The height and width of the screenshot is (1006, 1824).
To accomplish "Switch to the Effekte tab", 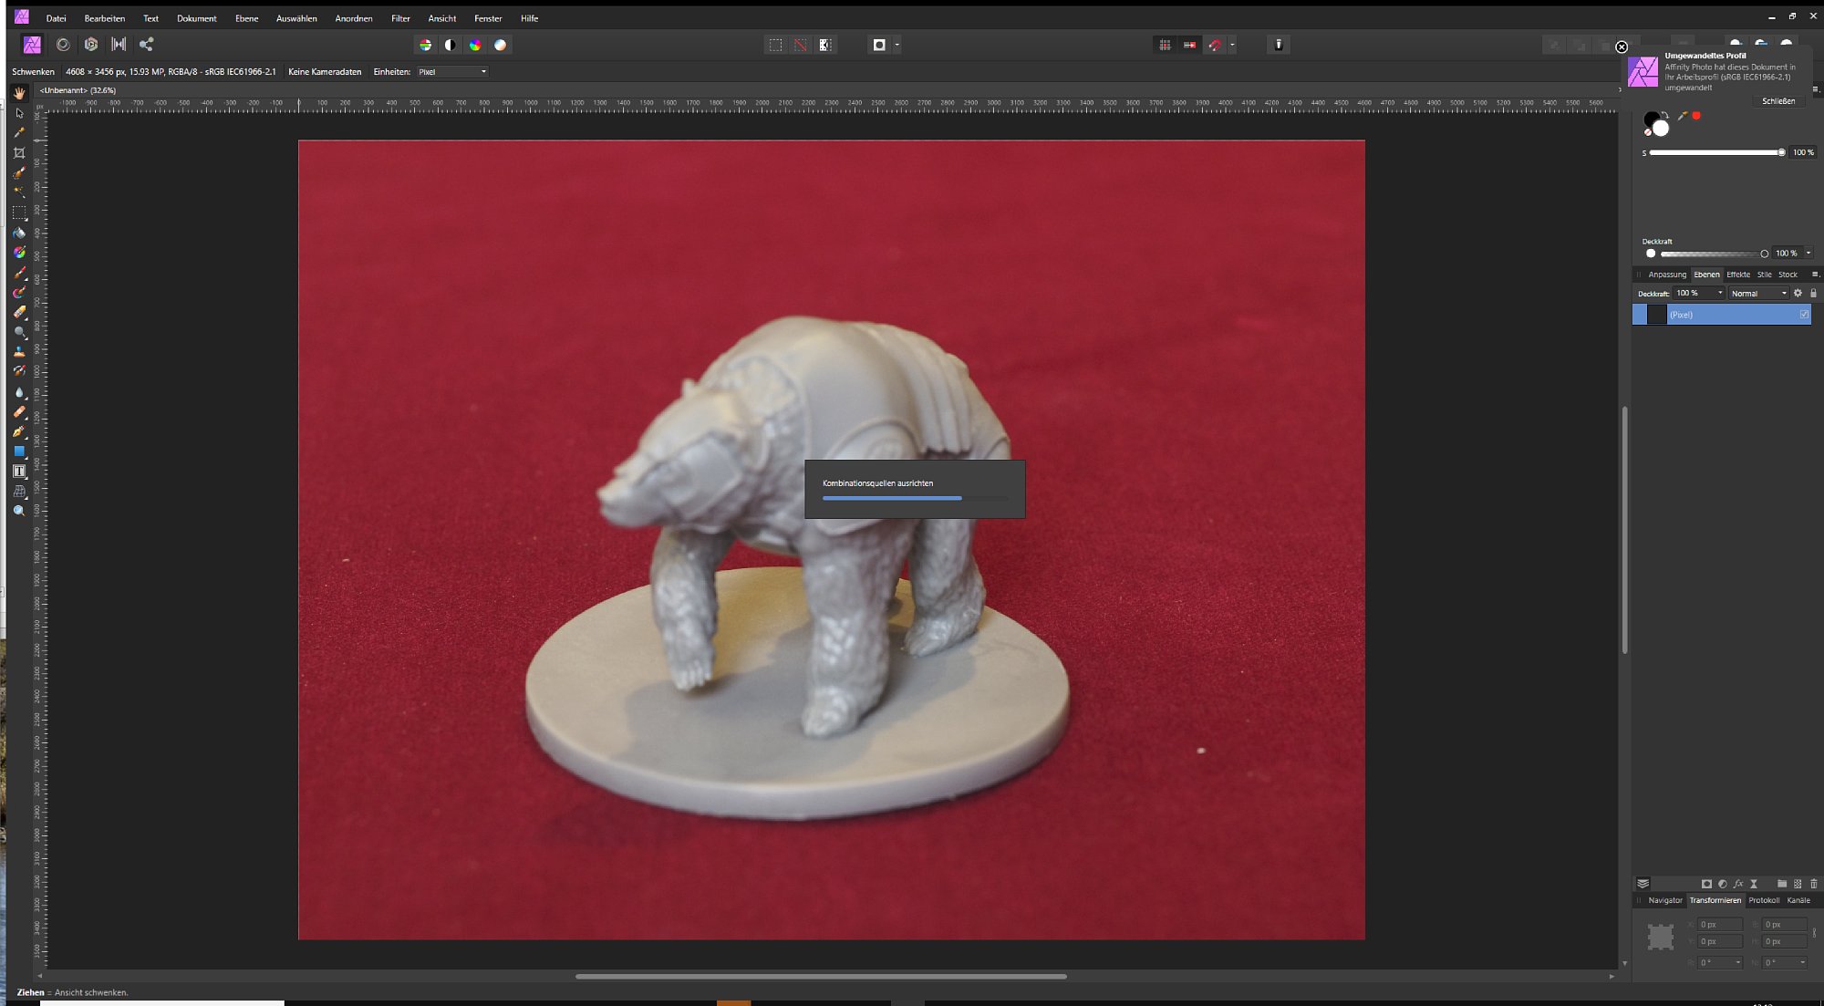I will [1737, 275].
